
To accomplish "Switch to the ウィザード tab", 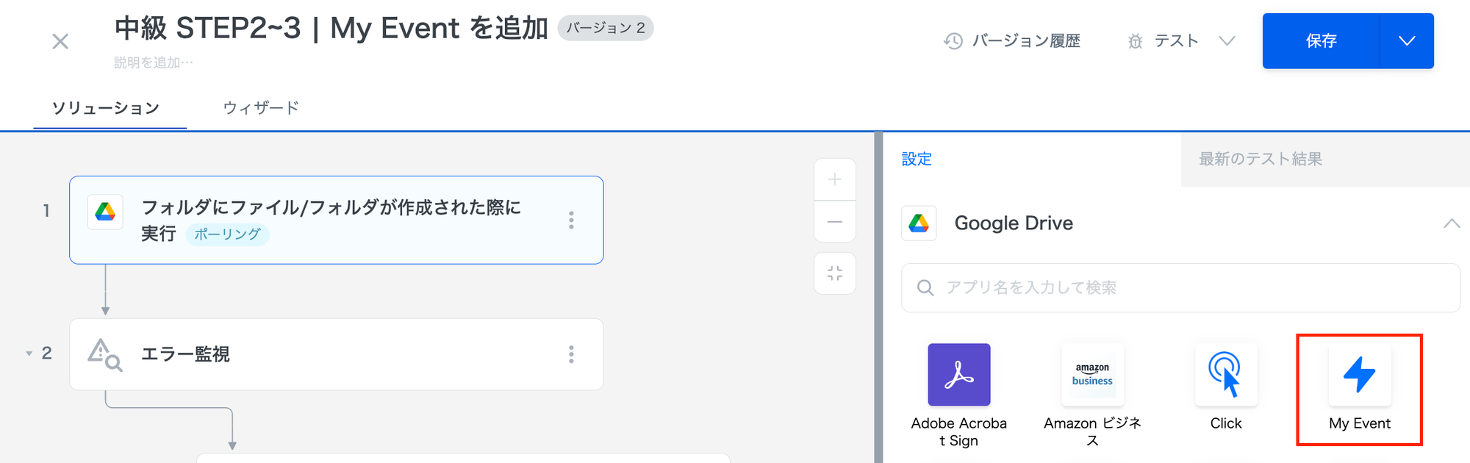I will point(261,108).
